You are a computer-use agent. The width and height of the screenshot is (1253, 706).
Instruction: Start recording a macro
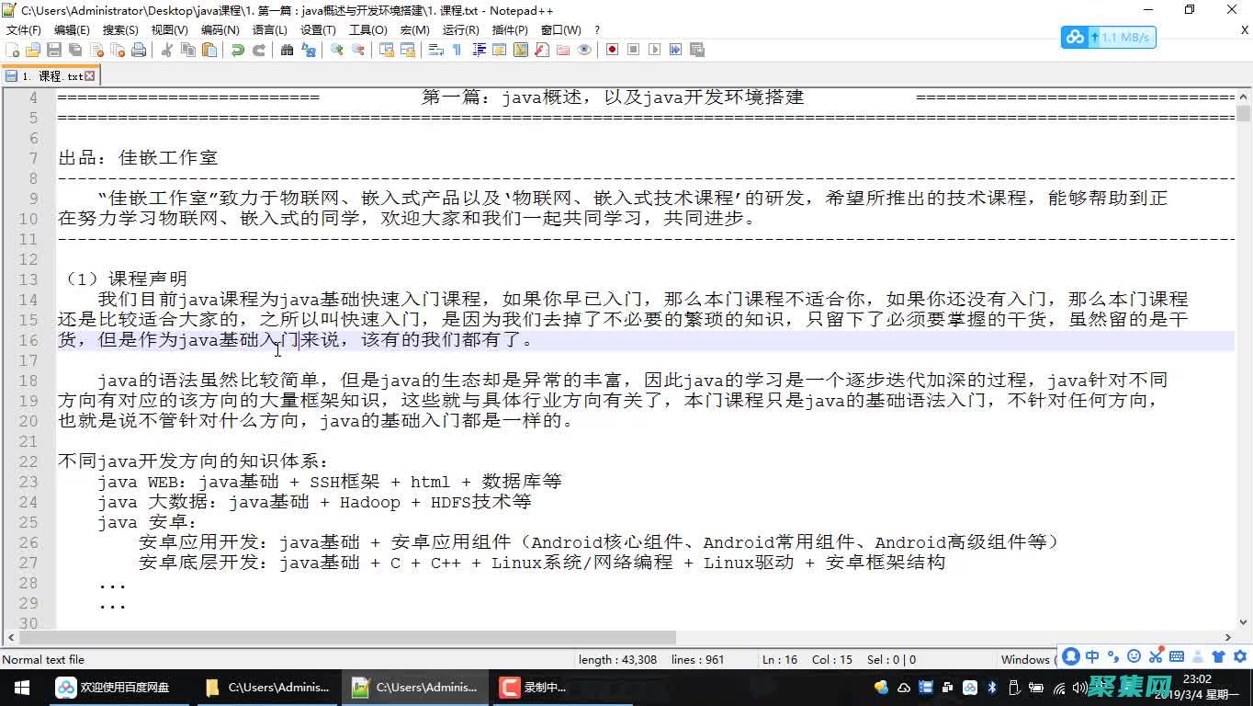point(612,50)
